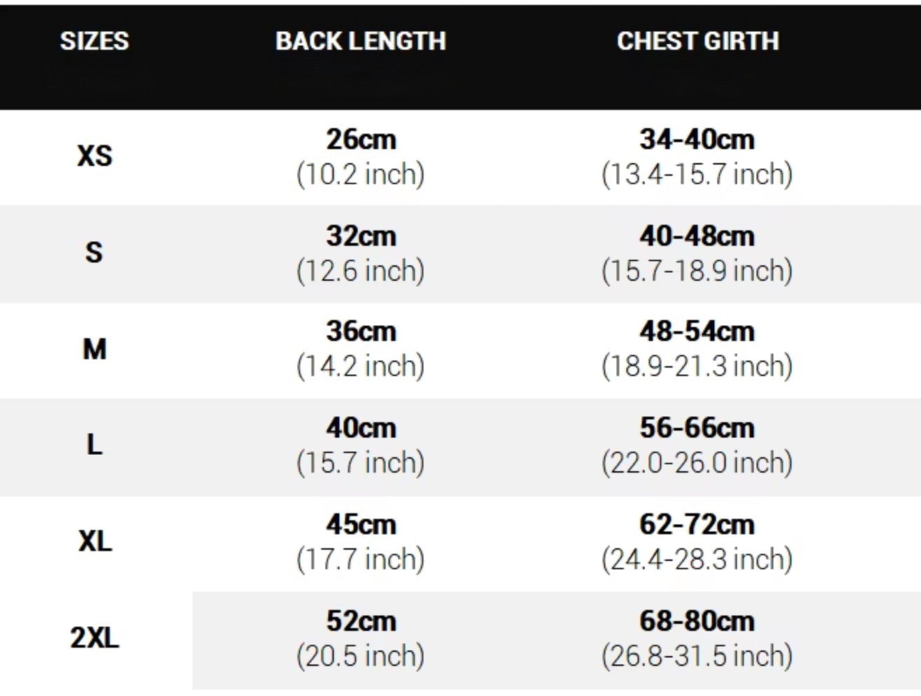
Task: Click the 48-54cm chest girth value
Action: coord(697,332)
